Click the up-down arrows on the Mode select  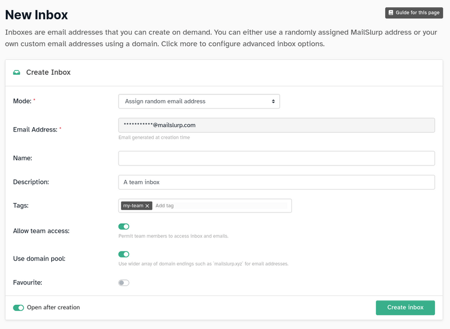tap(273, 101)
